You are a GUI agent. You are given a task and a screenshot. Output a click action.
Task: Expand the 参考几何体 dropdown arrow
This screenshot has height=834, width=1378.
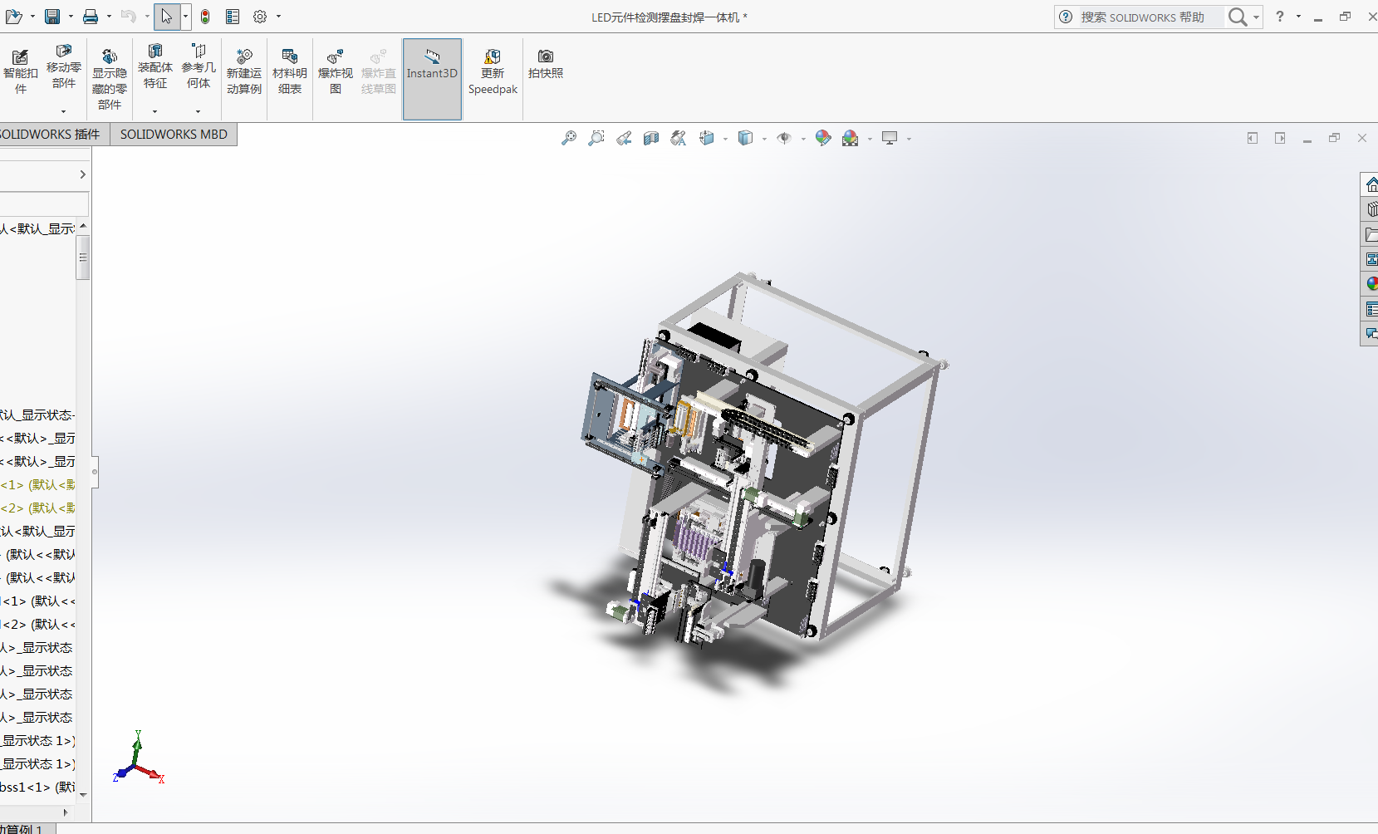pos(198,111)
